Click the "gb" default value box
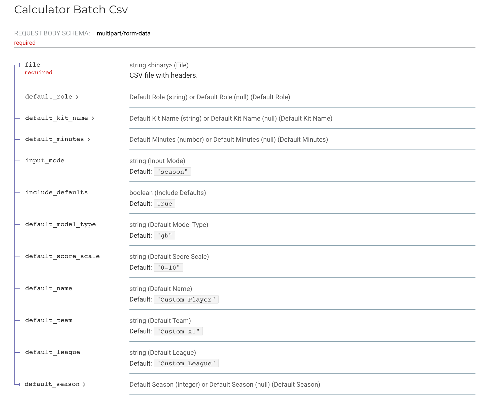The image size is (481, 400). (x=164, y=235)
